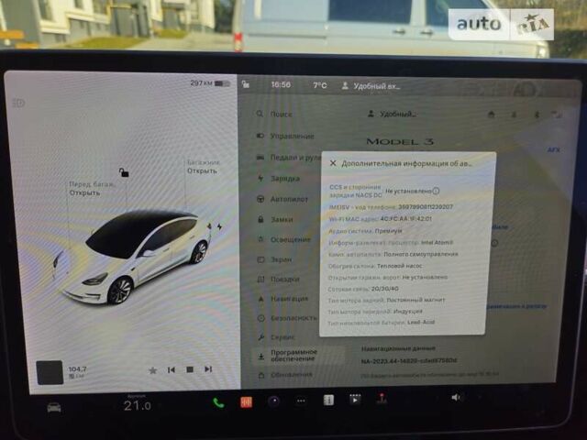This screenshot has width=587, height=440.
Task: Favorite the 104.7 radio station
Action: pyautogui.click(x=152, y=370)
